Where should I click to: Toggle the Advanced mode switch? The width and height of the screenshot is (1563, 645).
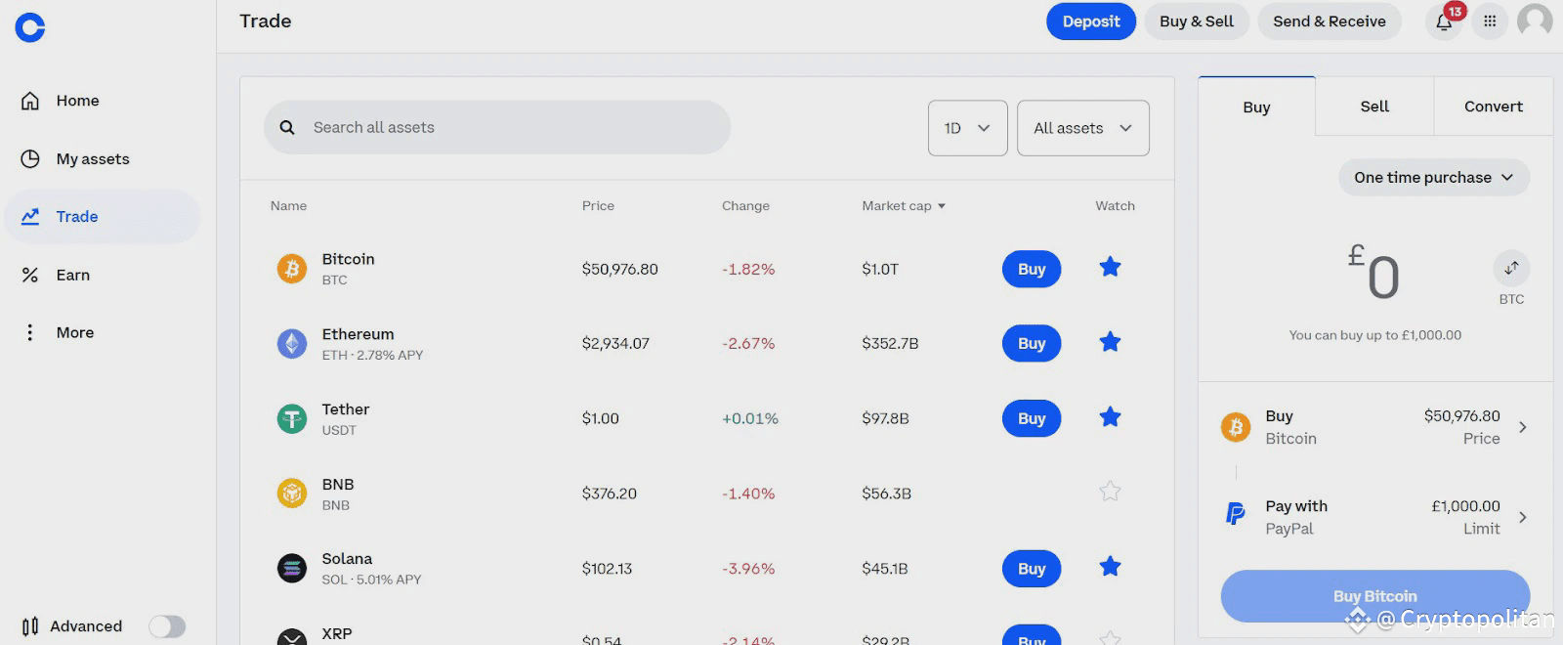click(167, 626)
